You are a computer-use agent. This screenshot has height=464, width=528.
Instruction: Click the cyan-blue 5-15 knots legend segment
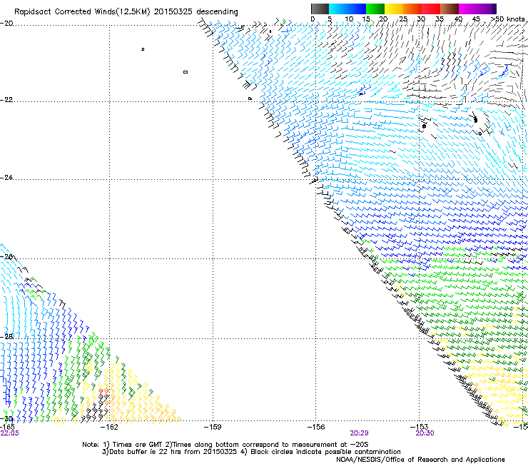tap(347, 9)
